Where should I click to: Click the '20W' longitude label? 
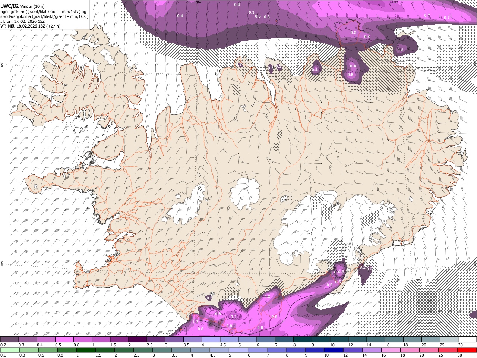click(x=198, y=2)
